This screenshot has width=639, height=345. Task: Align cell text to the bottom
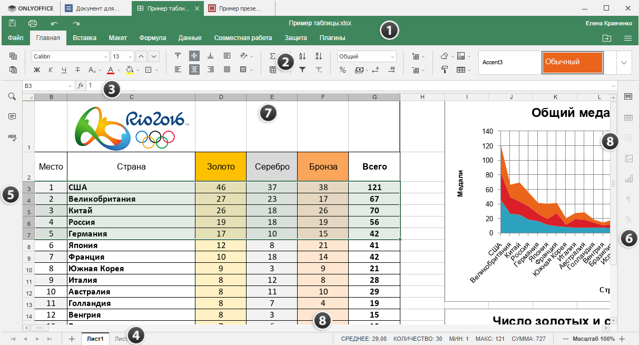tap(211, 56)
